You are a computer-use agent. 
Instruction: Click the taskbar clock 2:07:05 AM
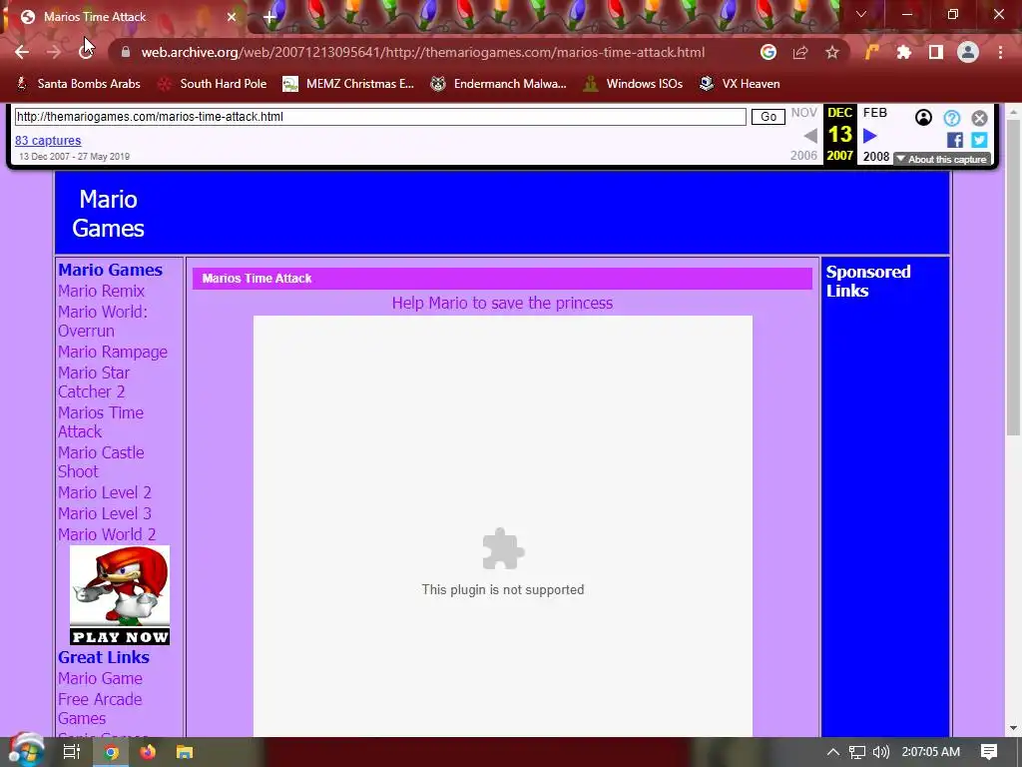(x=931, y=752)
